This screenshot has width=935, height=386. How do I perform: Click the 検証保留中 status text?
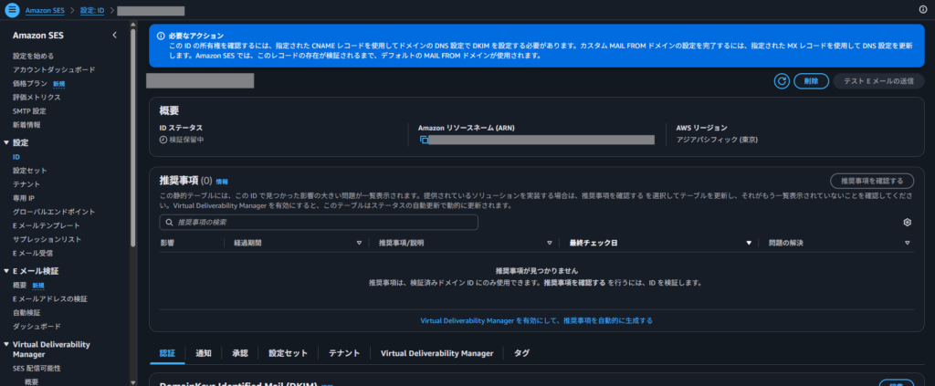(x=187, y=140)
